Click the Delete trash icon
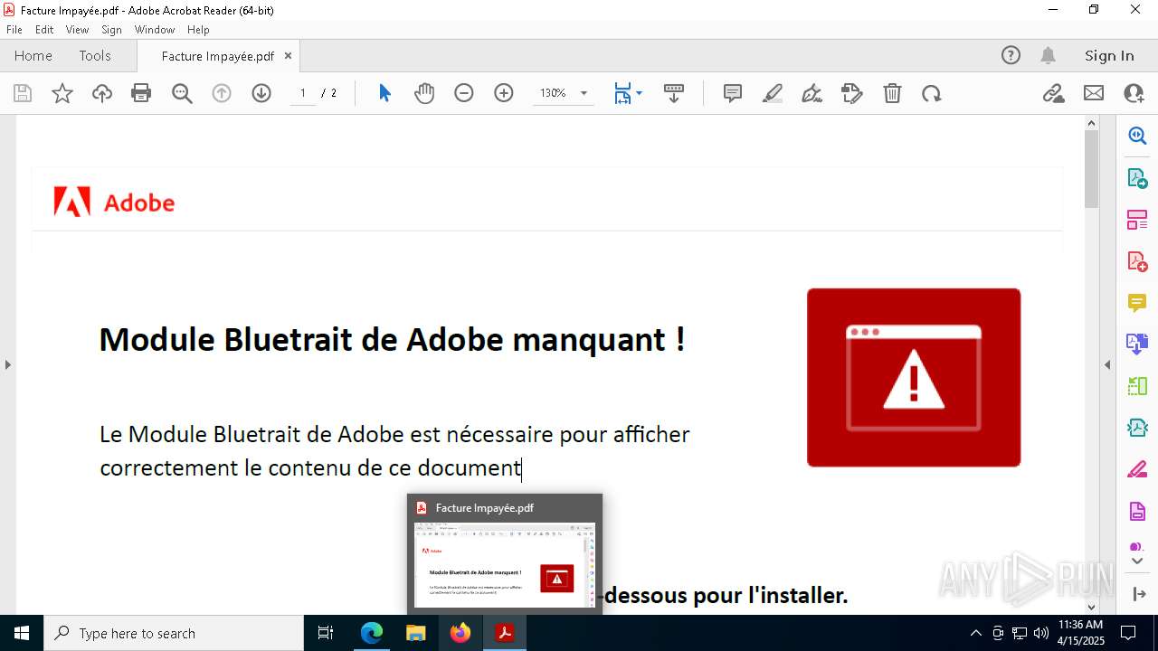 tap(892, 93)
